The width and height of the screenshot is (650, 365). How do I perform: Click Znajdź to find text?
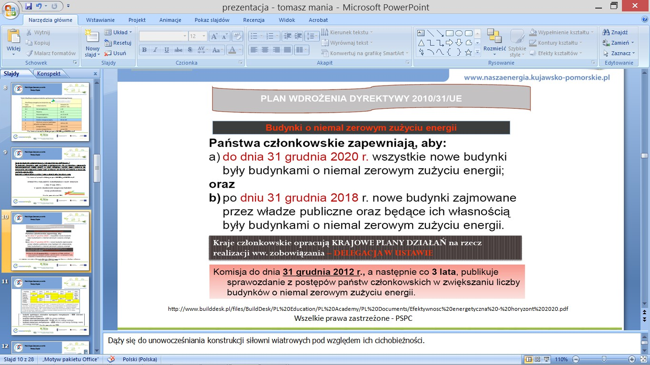click(615, 32)
